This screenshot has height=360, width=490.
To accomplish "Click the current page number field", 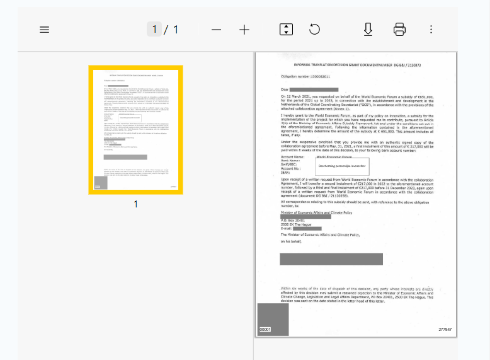I will 154,30.
